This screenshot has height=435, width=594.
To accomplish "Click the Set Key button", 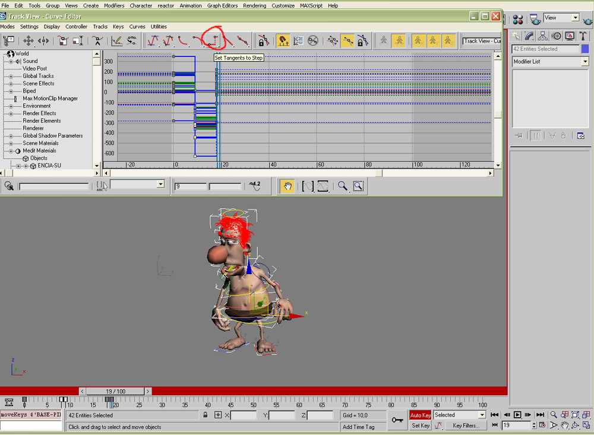I will point(420,426).
